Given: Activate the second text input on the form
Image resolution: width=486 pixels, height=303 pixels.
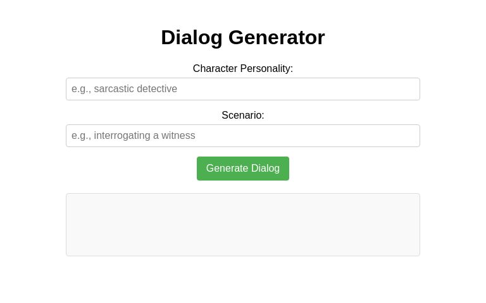Looking at the screenshot, I should click(x=243, y=136).
